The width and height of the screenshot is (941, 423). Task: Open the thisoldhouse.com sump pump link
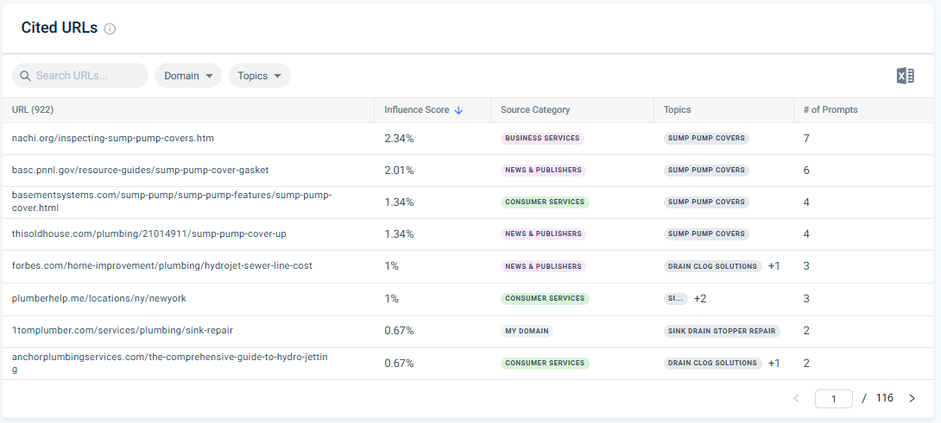(x=149, y=233)
